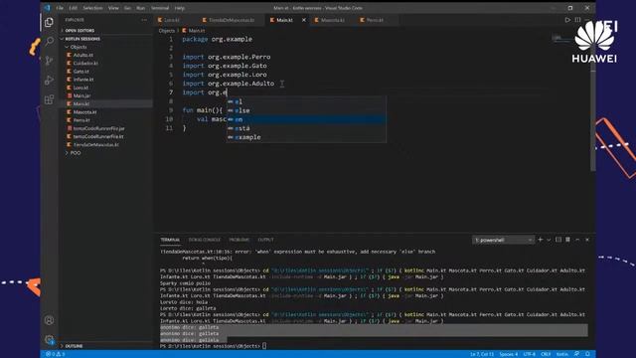This screenshot has height=358, width=636.
Task: Split the editor to the right
Action: [x=577, y=20]
